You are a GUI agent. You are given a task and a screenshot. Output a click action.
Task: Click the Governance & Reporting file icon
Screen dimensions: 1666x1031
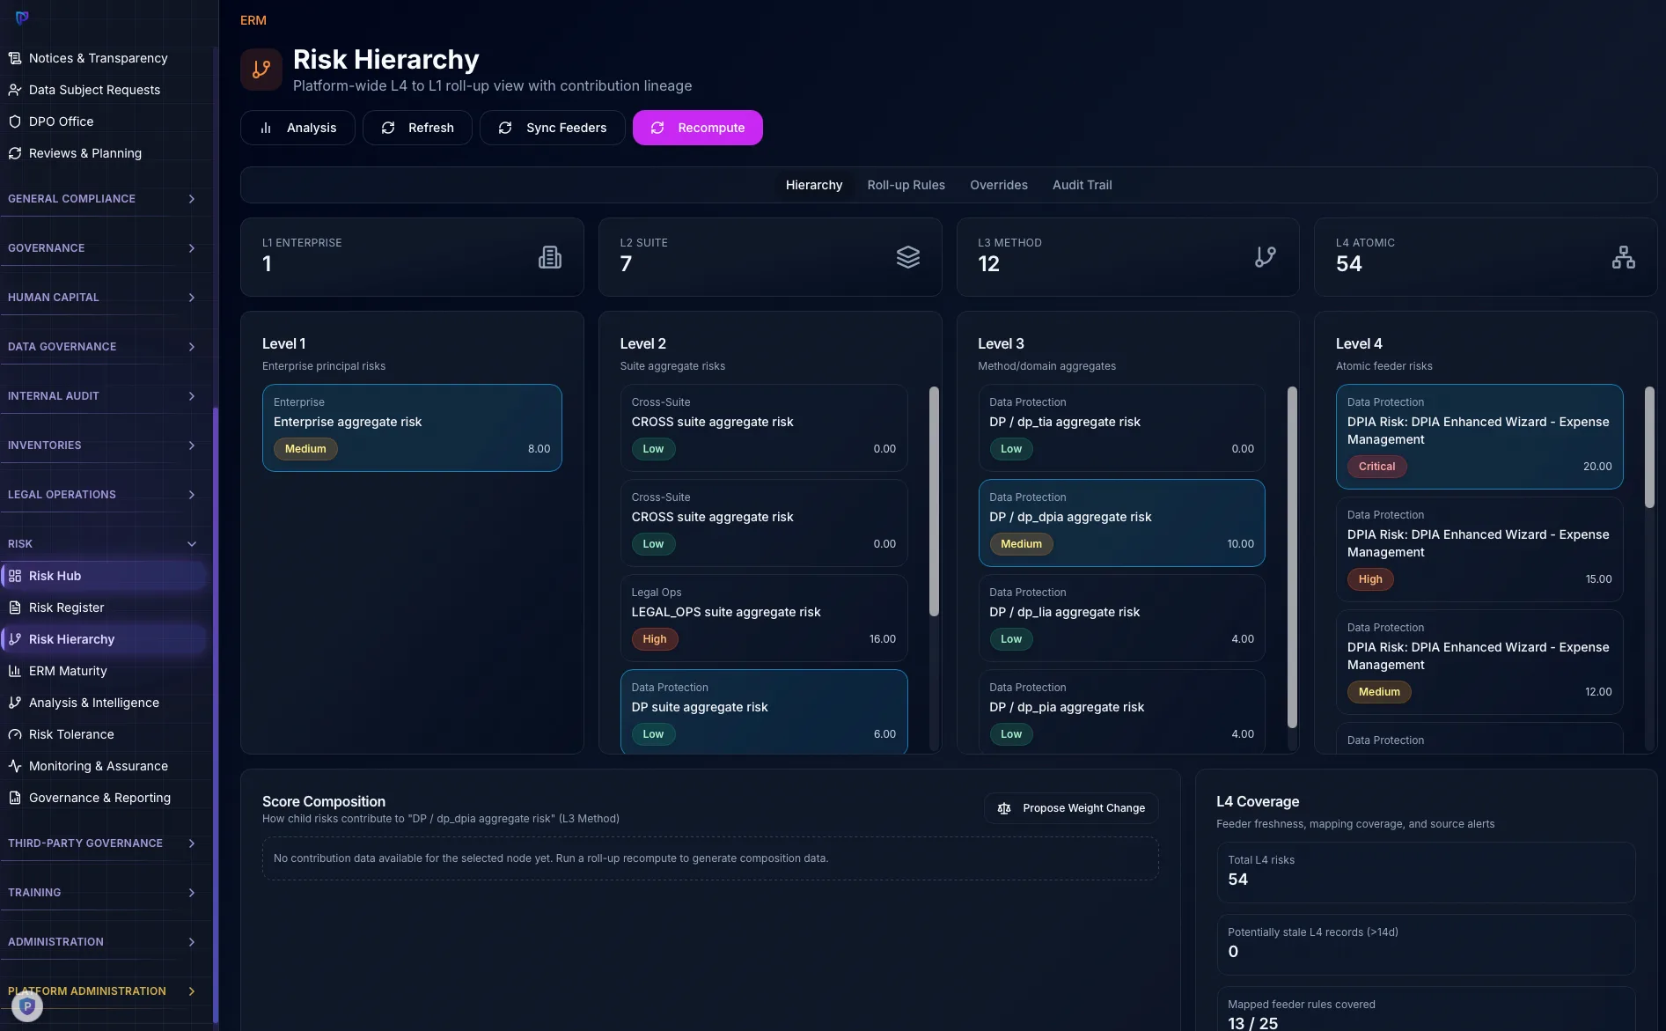click(15, 798)
